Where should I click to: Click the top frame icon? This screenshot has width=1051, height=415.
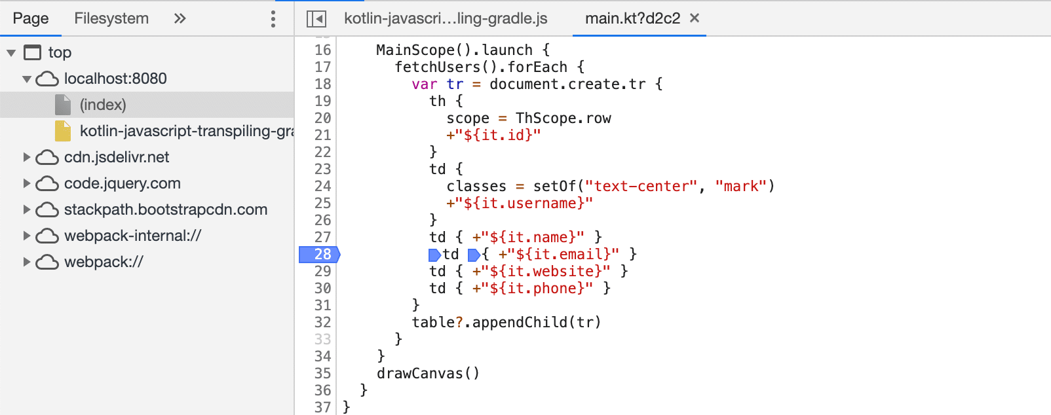pos(32,52)
